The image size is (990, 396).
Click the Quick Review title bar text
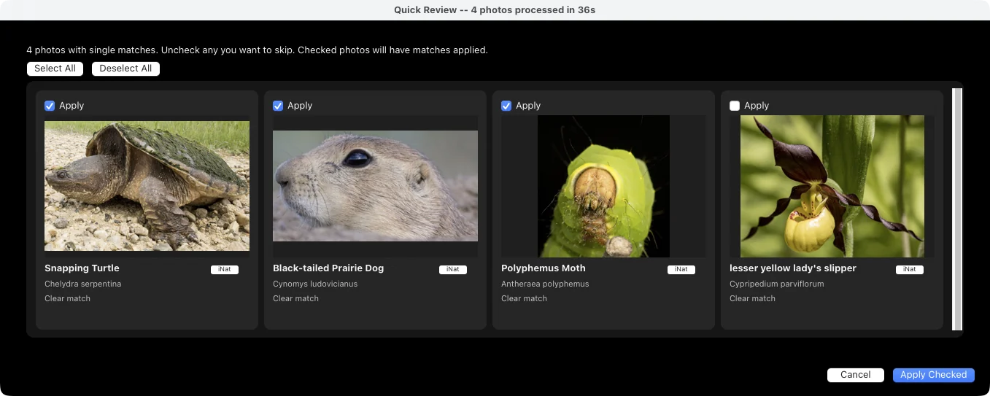(x=495, y=10)
